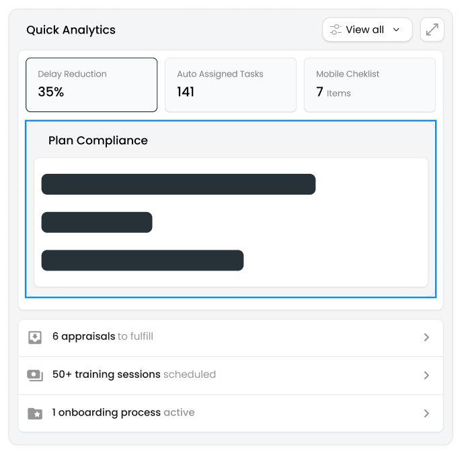Expand the 50+ training sessions chevron

tap(426, 376)
